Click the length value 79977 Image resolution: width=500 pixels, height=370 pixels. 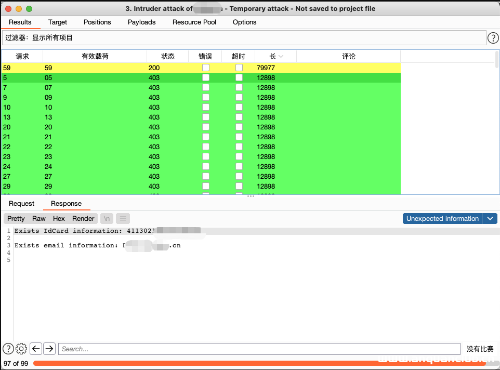click(266, 68)
